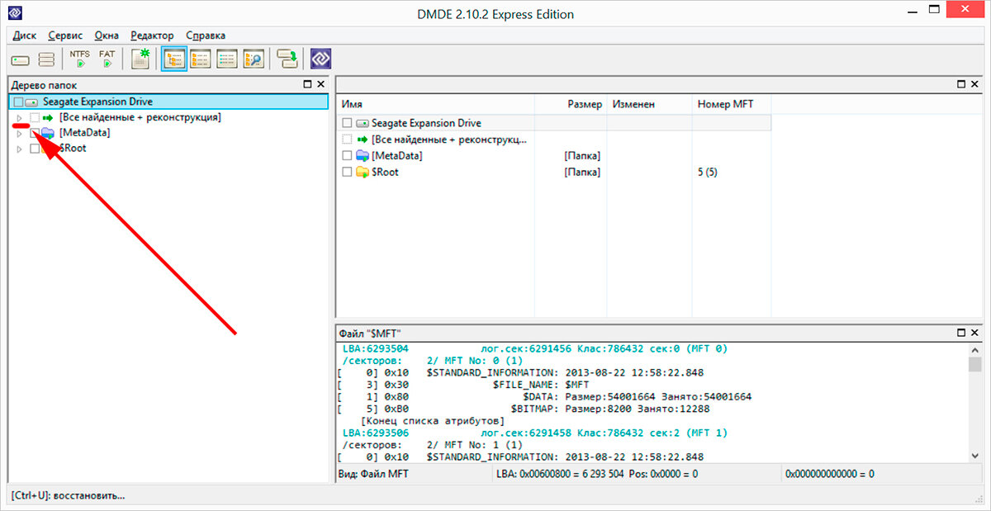
Task: Sort by the Размер column header
Action: click(x=571, y=105)
